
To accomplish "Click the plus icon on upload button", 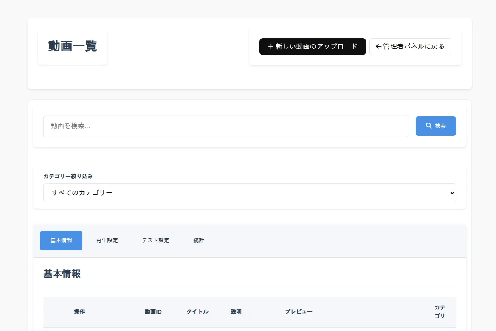I will point(271,47).
